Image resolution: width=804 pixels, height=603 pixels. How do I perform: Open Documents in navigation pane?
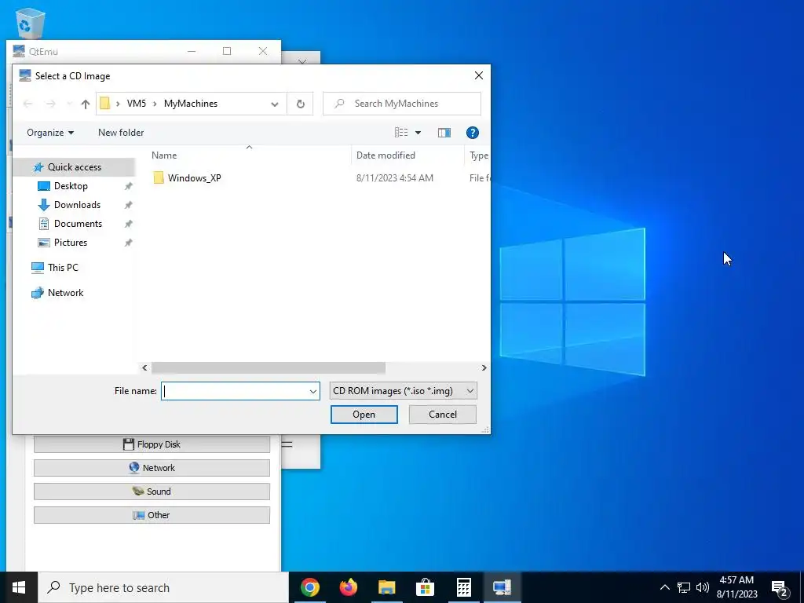point(78,224)
